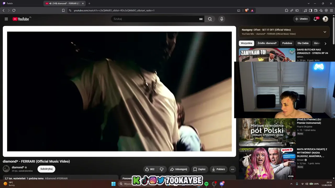
Task: Open the ZAMYKAM TO! video thumbnail
Action: coord(267,55)
